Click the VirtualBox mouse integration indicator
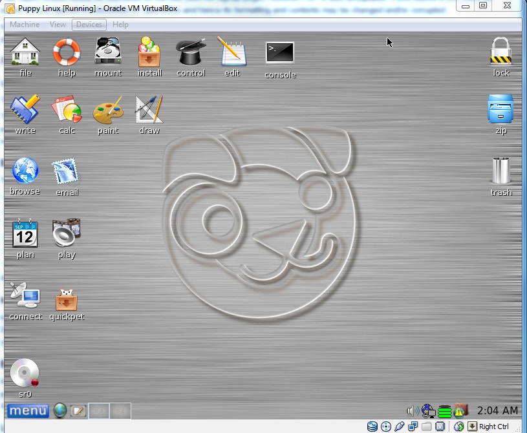This screenshot has width=527, height=433. pyautogui.click(x=458, y=427)
